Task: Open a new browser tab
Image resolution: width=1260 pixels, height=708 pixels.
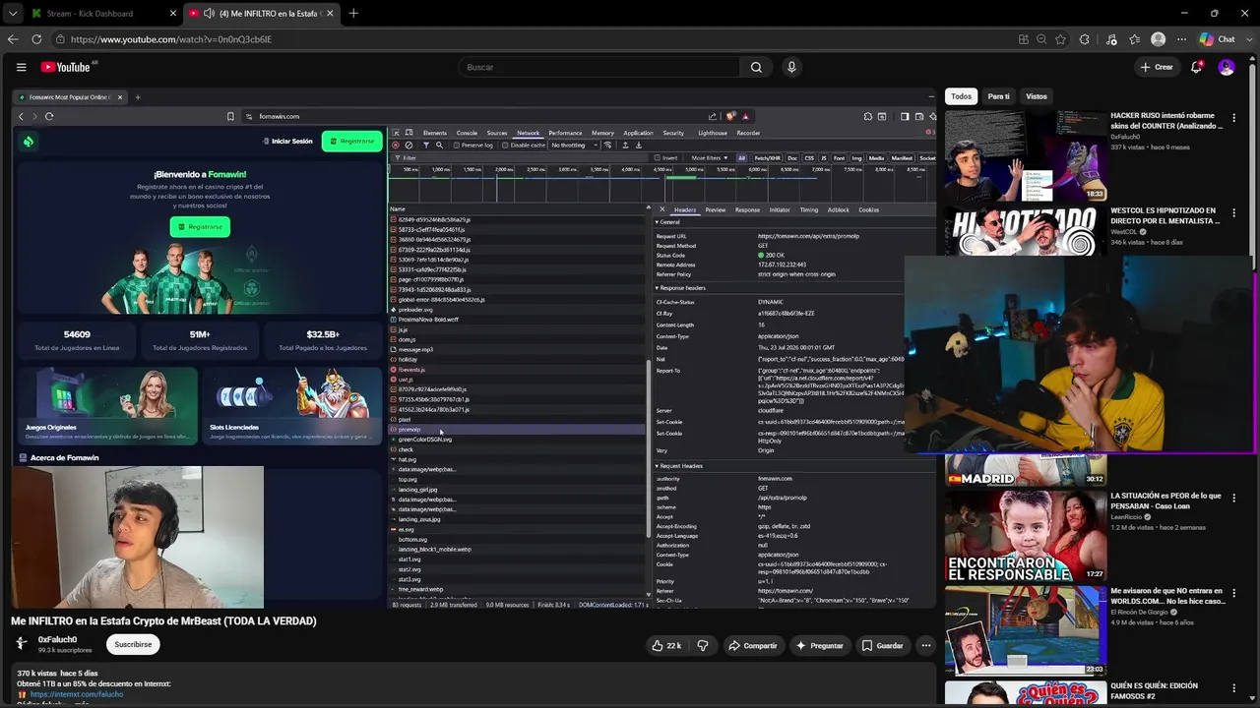Action: 353,13
